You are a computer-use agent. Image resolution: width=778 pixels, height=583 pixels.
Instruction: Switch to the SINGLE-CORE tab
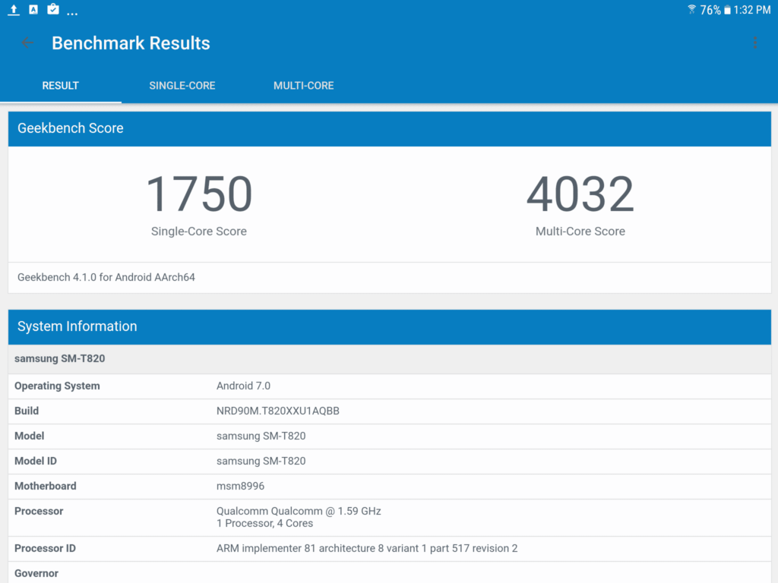[182, 86]
